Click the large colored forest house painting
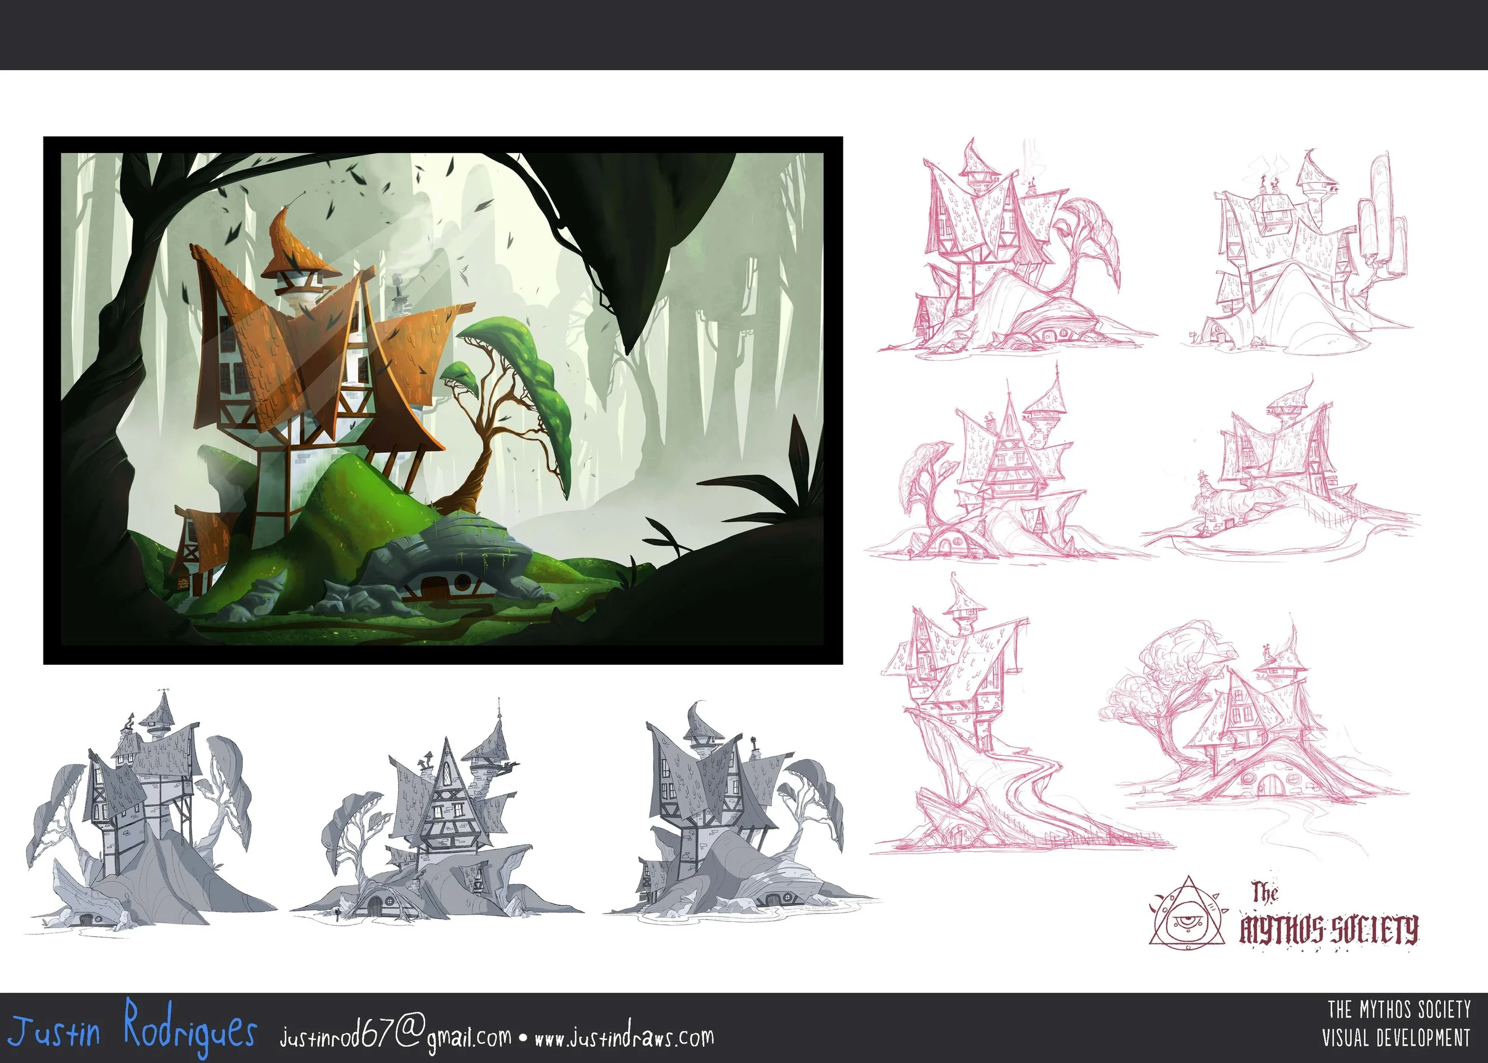 point(443,400)
